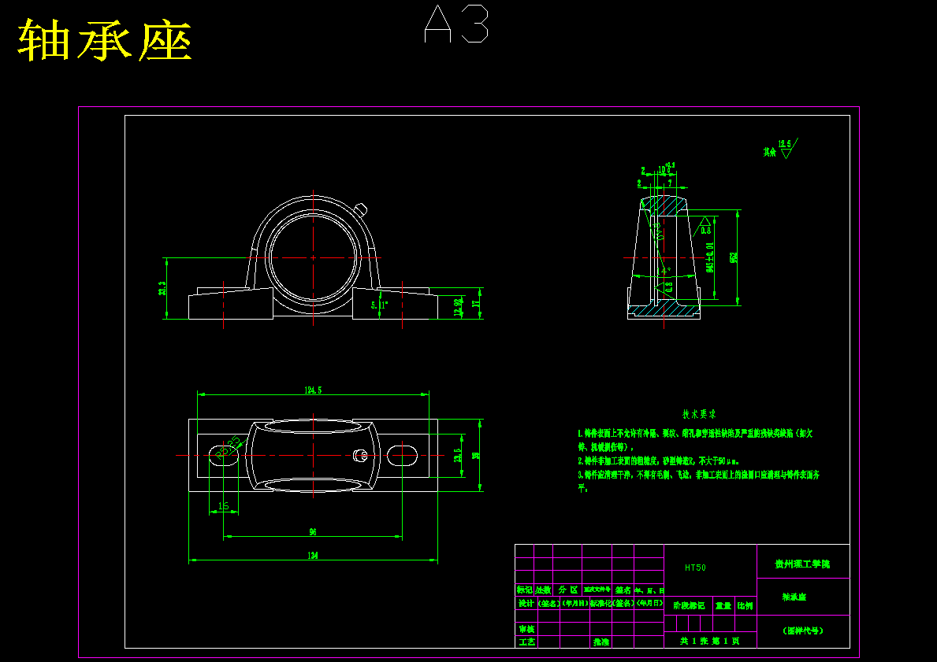This screenshot has width=937, height=662.
Task: Click the yellow 轴承座 heading text
Action: (x=105, y=41)
